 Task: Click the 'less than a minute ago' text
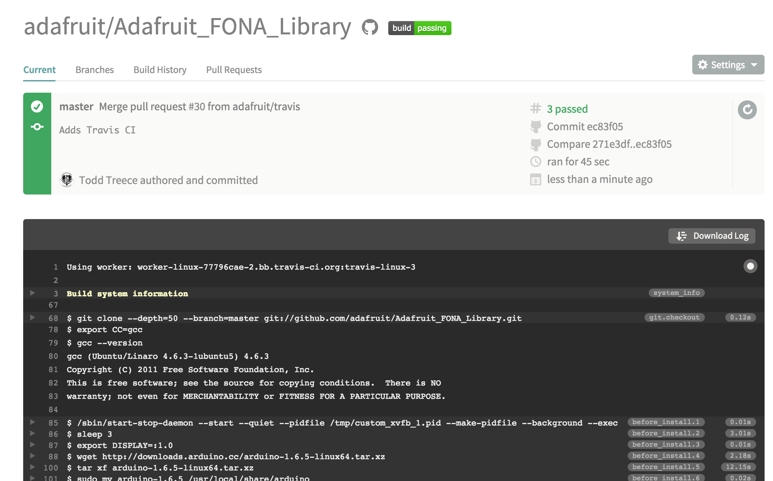pyautogui.click(x=600, y=179)
